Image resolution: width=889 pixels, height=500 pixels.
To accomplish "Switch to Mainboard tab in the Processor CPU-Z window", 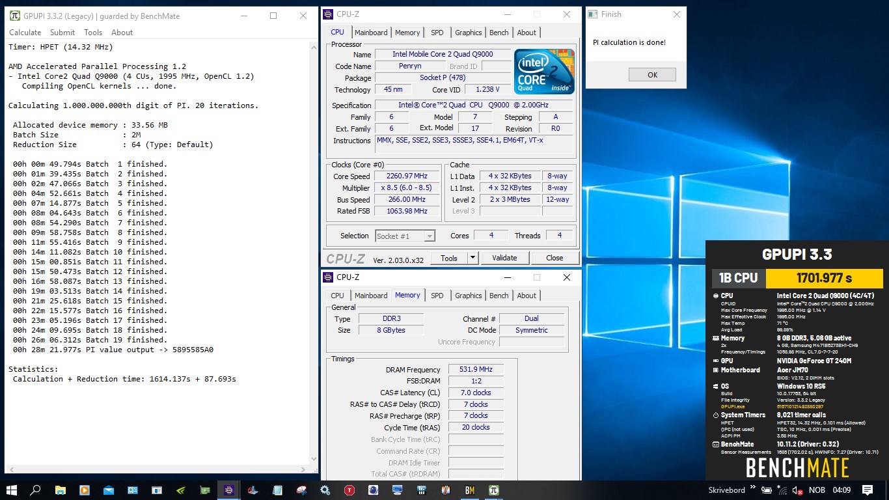I will (371, 33).
